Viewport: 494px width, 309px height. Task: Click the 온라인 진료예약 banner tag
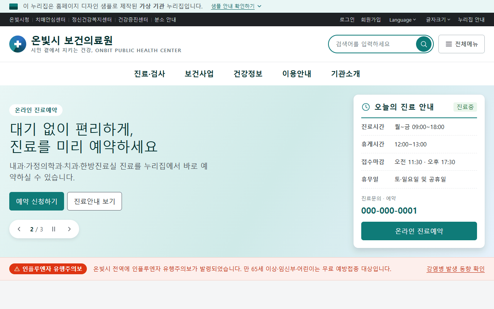[x=36, y=110]
